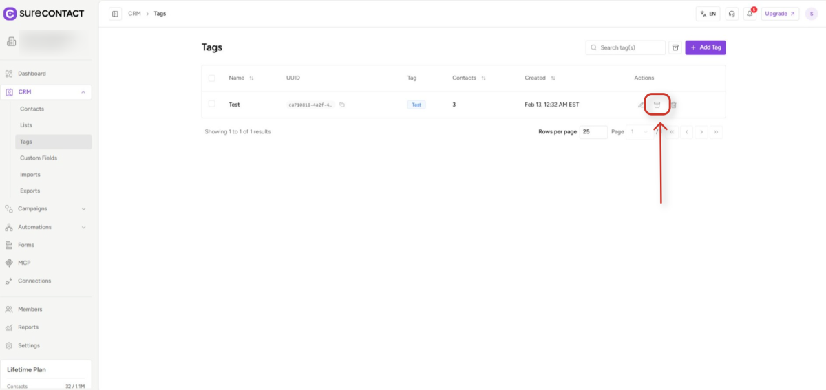Click the CRM breadcrumb link
The width and height of the screenshot is (826, 390).
tap(134, 14)
